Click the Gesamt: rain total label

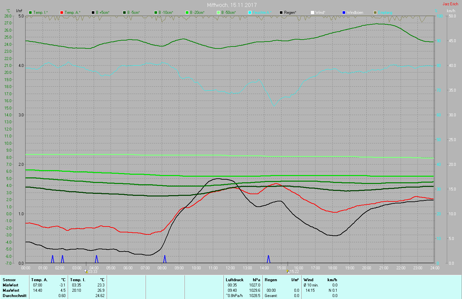coord(272,296)
